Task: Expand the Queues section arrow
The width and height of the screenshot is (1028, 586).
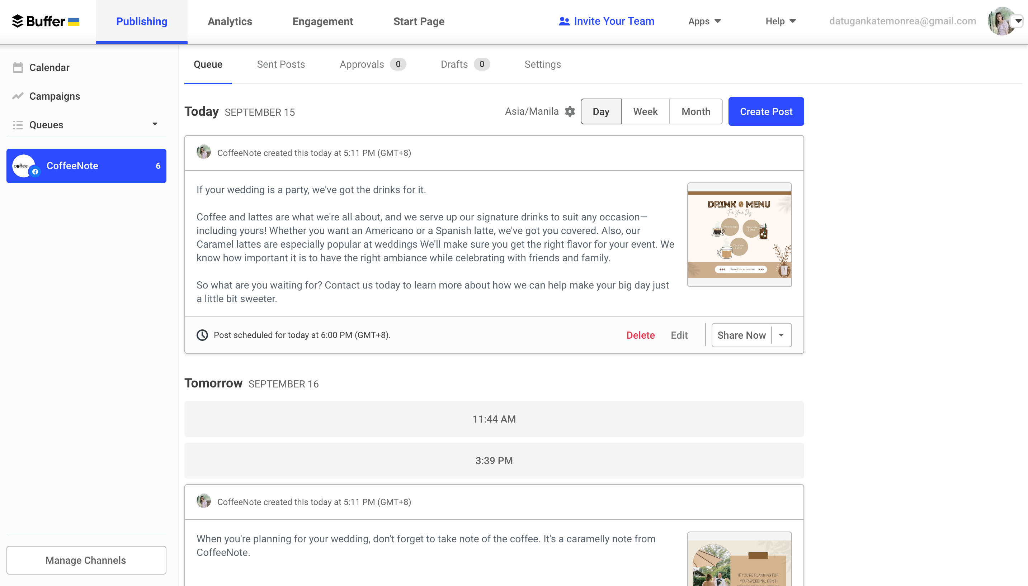Action: click(x=155, y=124)
